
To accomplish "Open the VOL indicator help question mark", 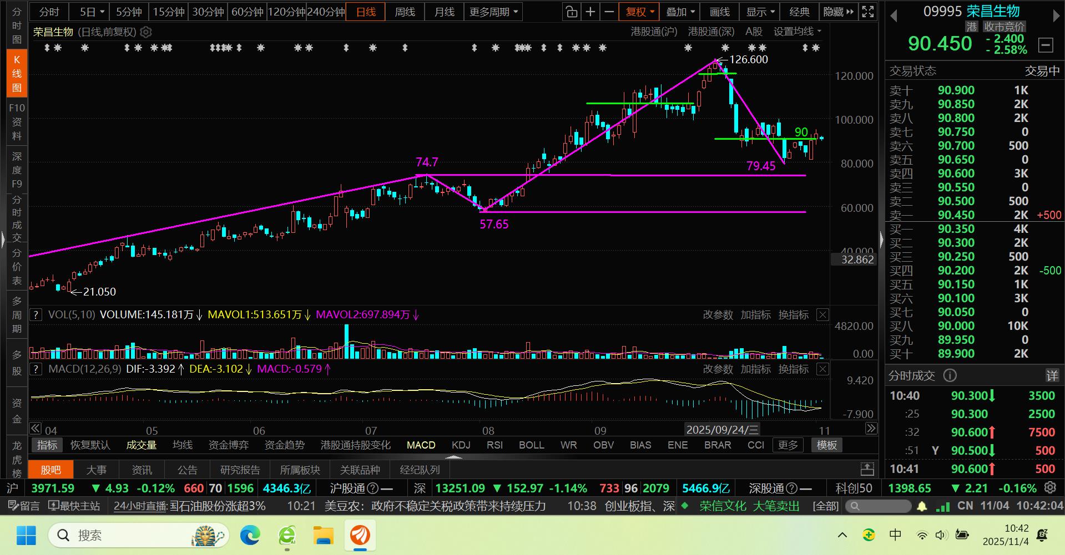I will pyautogui.click(x=36, y=315).
